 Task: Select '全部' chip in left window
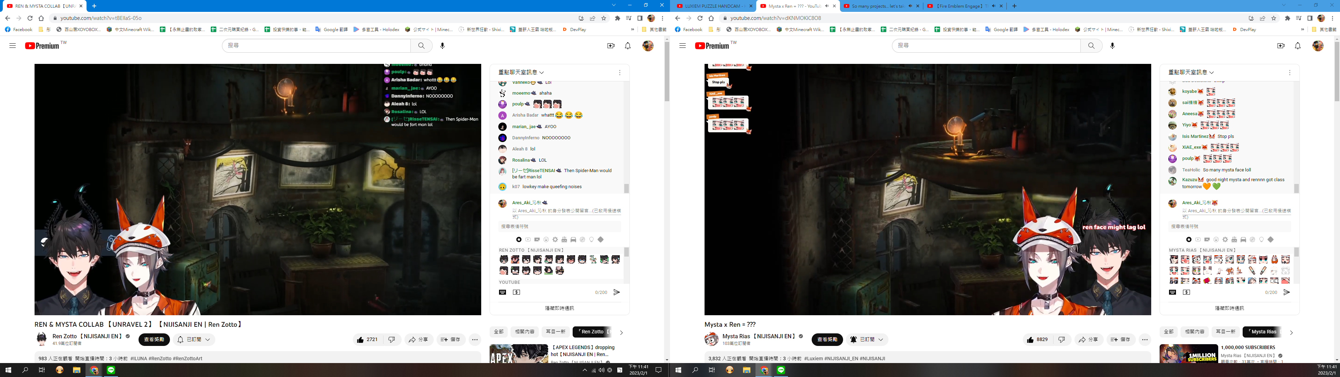(498, 332)
